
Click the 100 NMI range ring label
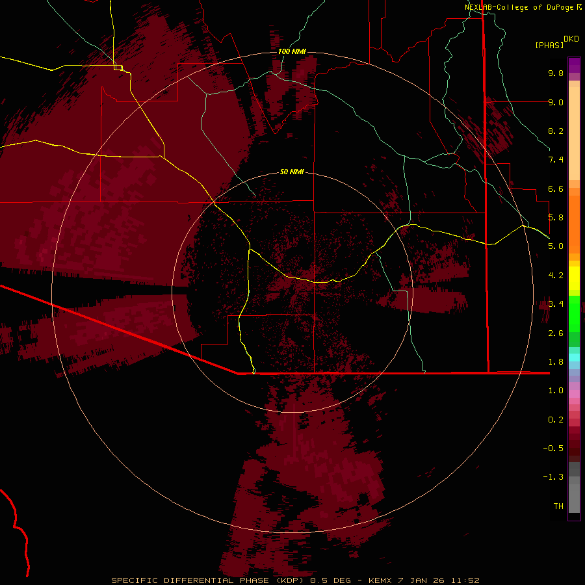click(x=292, y=51)
